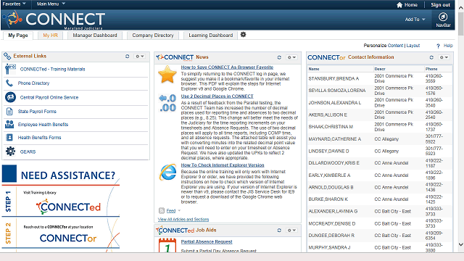Switch to the Manager Dashboard tab
Image resolution: width=464 pixels, height=261 pixels.
95,36
